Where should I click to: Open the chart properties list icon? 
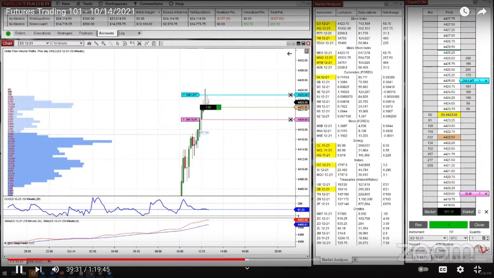(161, 43)
